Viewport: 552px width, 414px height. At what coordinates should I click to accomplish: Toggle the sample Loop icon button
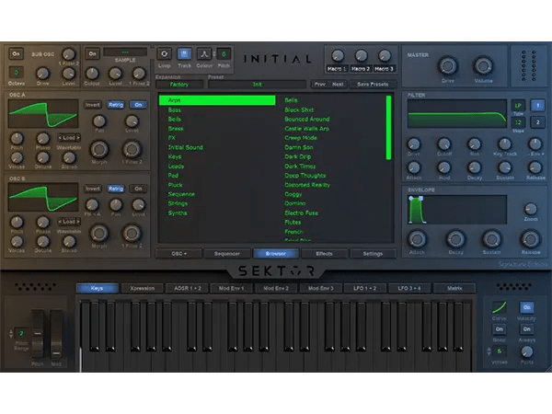[x=164, y=54]
